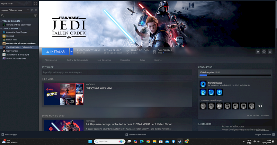The height and width of the screenshot is (145, 277).
Task: Collapse the Sem Categoria section
Action: point(1,28)
